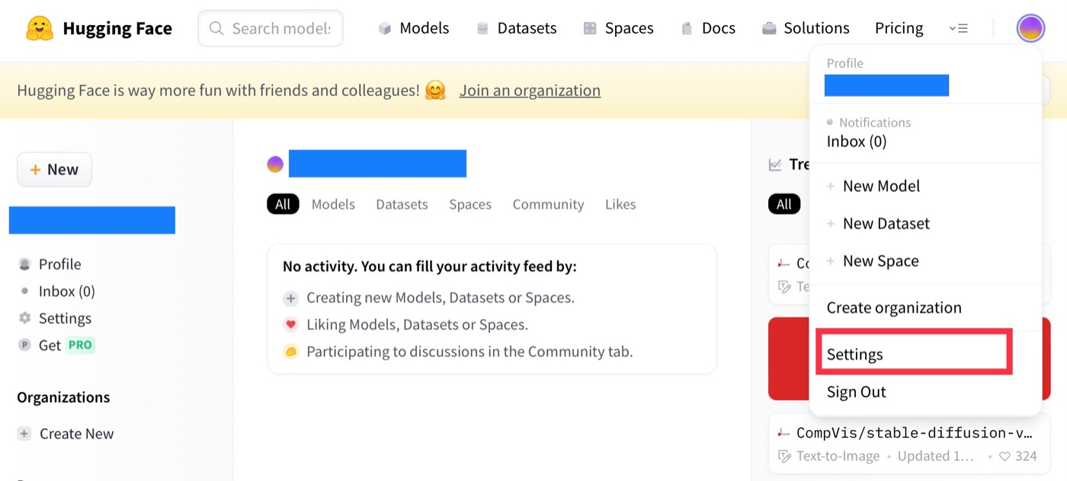
Task: Focus the Search models input field
Action: tap(271, 28)
